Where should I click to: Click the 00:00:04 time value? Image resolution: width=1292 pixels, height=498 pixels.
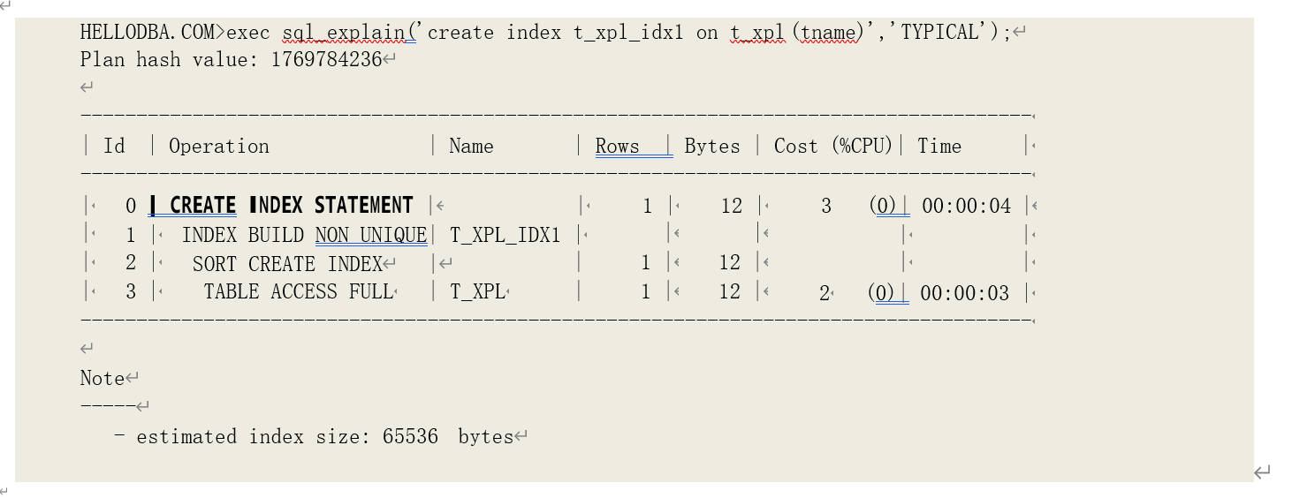pos(966,207)
